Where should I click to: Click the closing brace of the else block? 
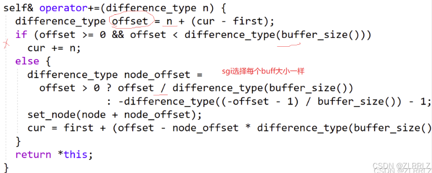(x=19, y=142)
